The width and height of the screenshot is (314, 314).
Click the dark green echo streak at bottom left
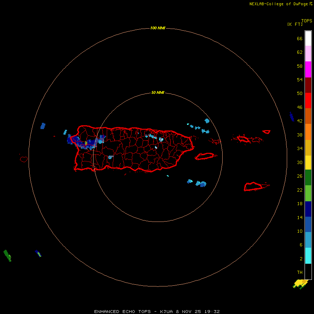(7, 255)
